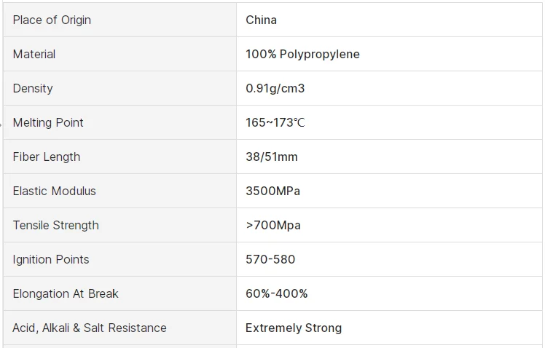The width and height of the screenshot is (545, 348).
Task: Select the 38/51mm value cell
Action: (272, 157)
